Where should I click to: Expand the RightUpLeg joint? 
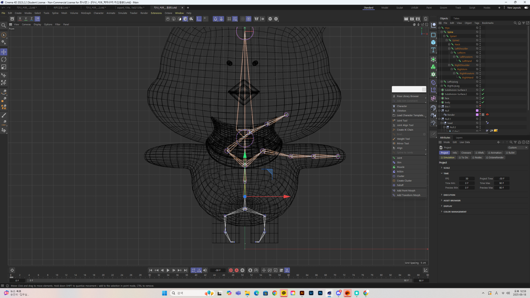pyautogui.click(x=441, y=86)
